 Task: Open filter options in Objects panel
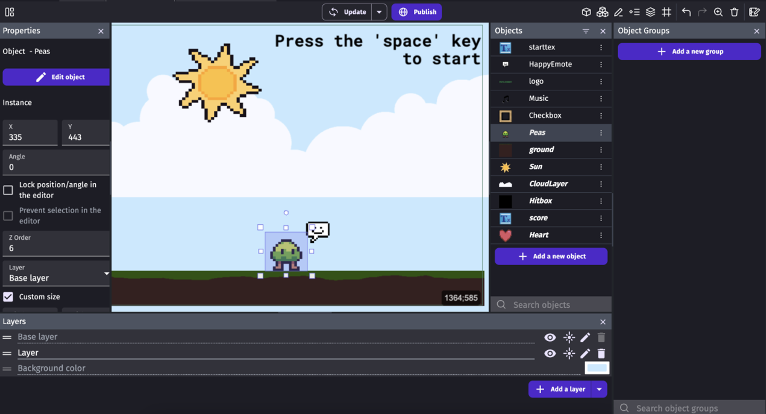586,31
